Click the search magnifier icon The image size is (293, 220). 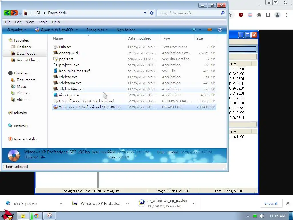pos(223,13)
